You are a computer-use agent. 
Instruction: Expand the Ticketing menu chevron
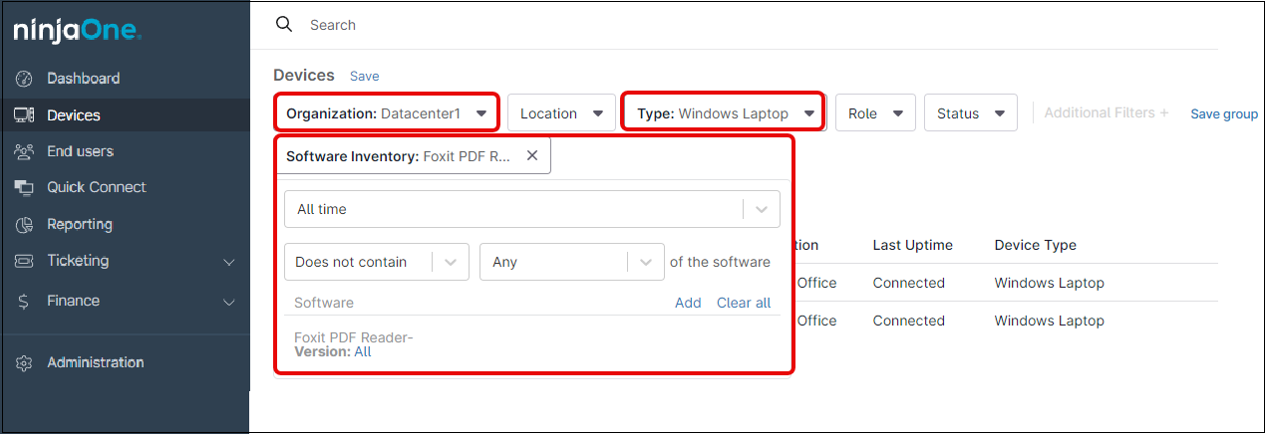pyautogui.click(x=229, y=262)
